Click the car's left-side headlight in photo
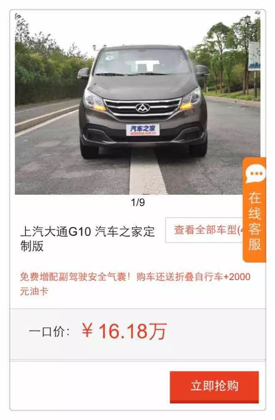275x420 pixels. click(x=93, y=101)
